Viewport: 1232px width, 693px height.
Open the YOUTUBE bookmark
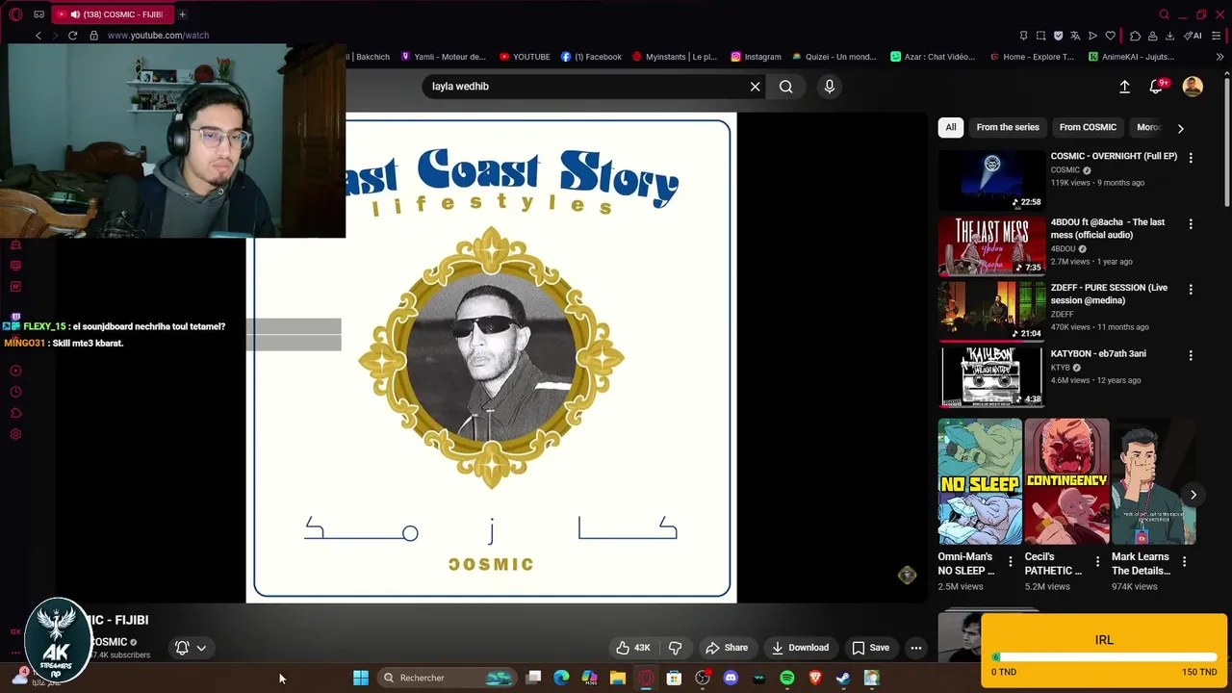click(x=525, y=57)
